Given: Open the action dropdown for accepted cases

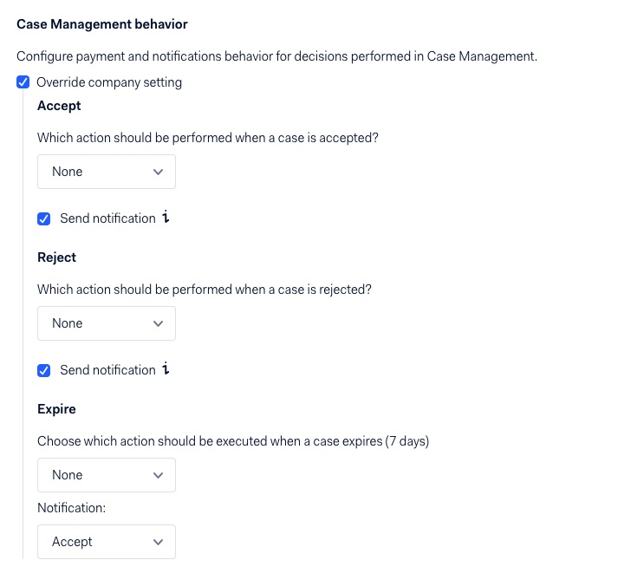Looking at the screenshot, I should [x=107, y=172].
